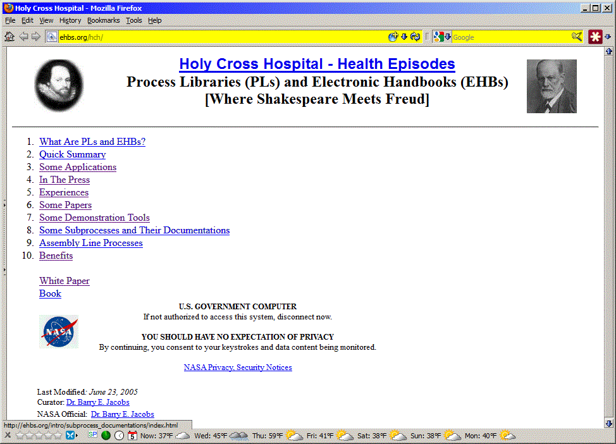Open the In The Press link
This screenshot has height=444, width=616.
(65, 180)
